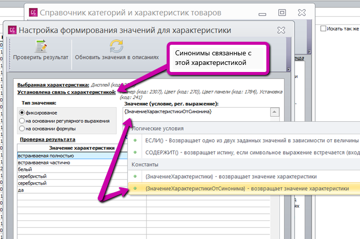Choose {ЗначениеХарактеристикиОтСинонима} constant entry
This screenshot has height=239, width=360.
pyautogui.click(x=244, y=189)
